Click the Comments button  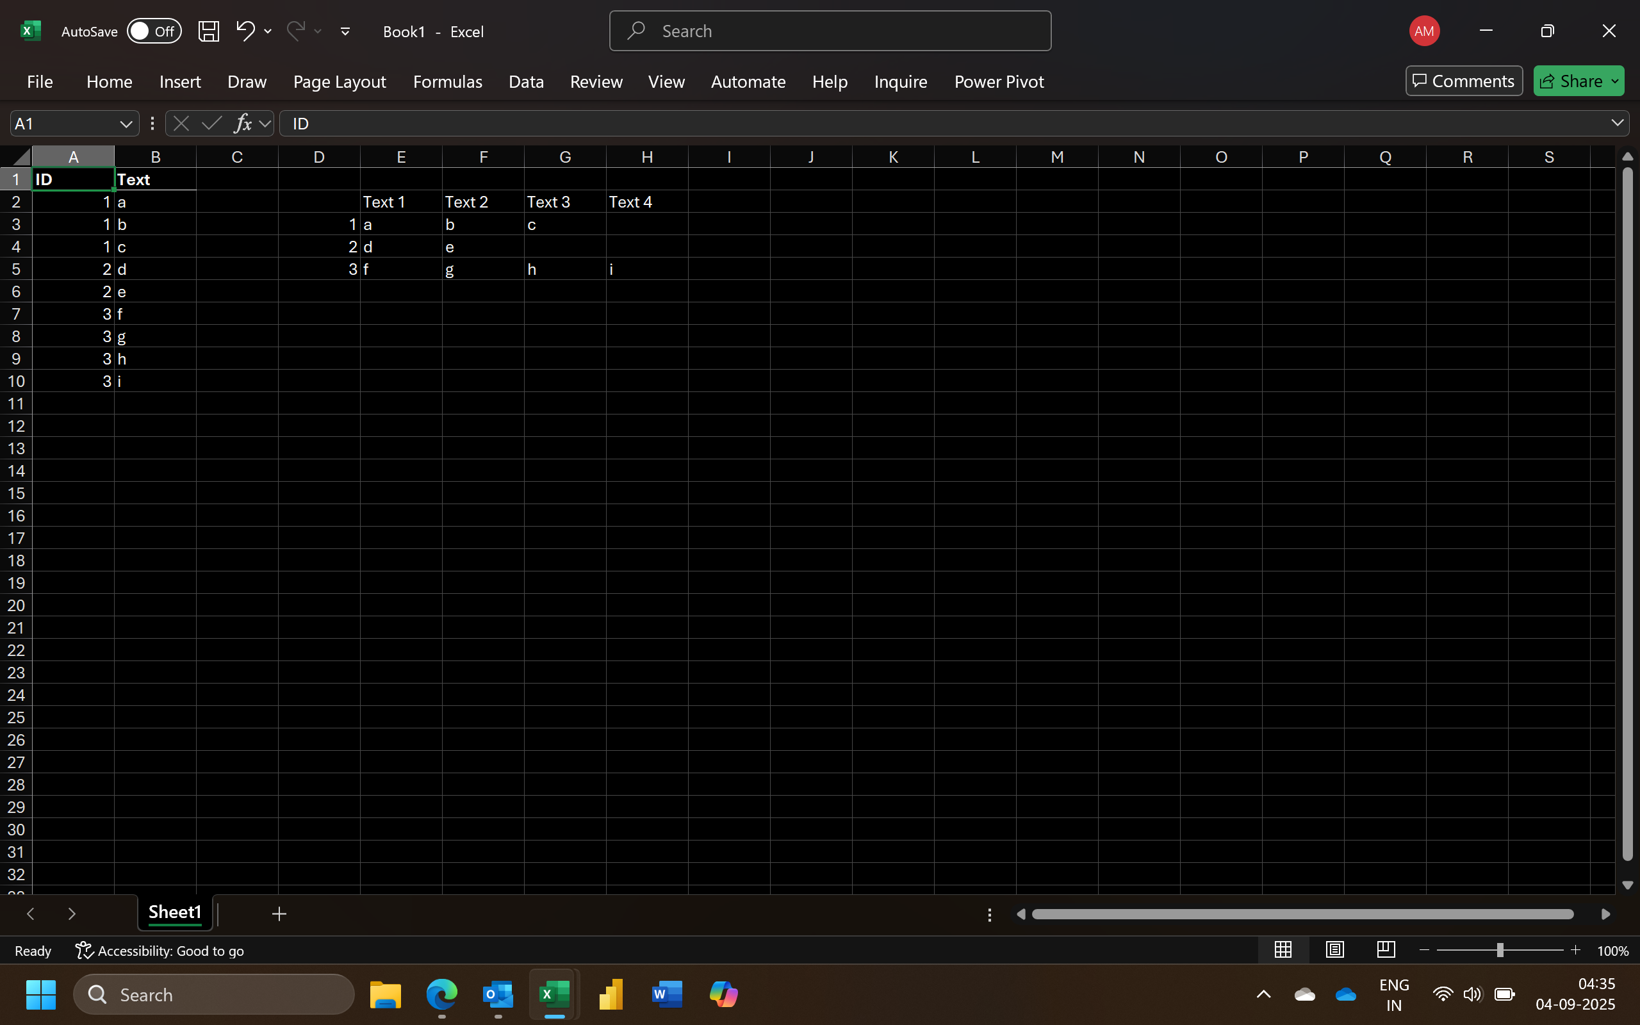coord(1464,81)
